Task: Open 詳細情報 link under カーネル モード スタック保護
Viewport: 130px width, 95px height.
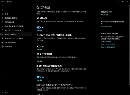Action: pos(39,50)
